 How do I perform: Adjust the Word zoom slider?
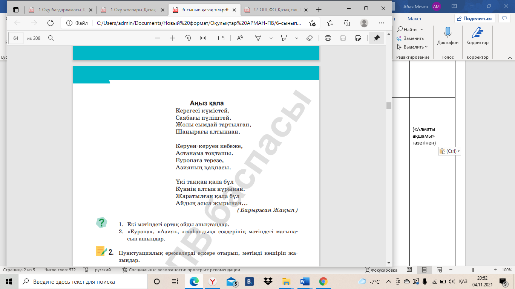tap(474, 270)
